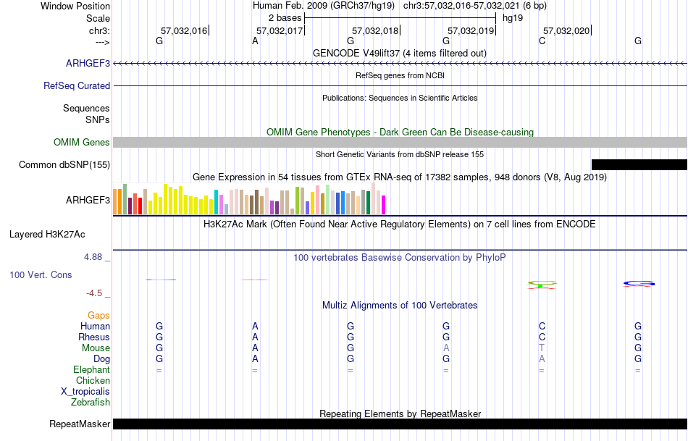Image resolution: width=688 pixels, height=441 pixels.
Task: Click the Human row C base
Action: click(542, 326)
